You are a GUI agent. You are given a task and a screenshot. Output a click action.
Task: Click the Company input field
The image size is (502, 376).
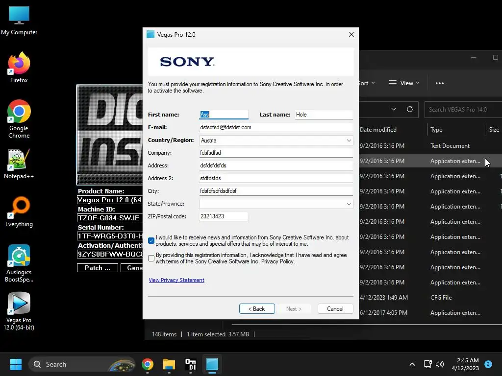click(x=276, y=153)
